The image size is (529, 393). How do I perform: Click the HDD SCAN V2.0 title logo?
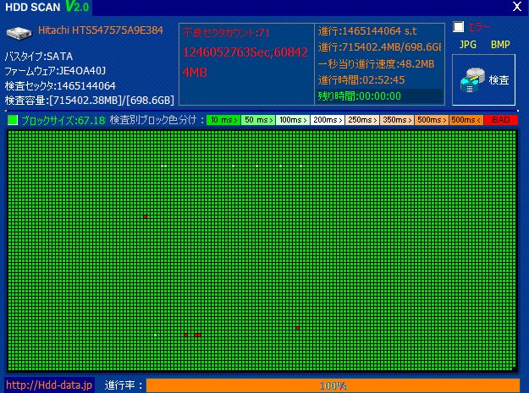pyautogui.click(x=47, y=7)
